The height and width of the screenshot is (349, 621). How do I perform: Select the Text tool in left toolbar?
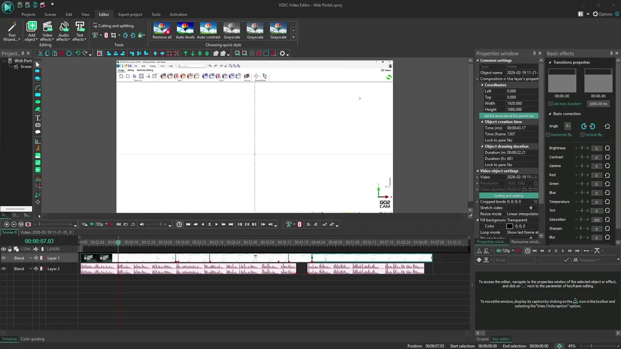[37, 118]
